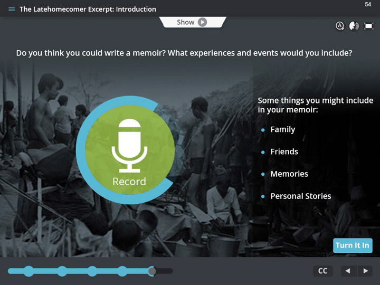This screenshot has height=285, width=380.
Task: Advance to the next slide
Action: pos(365,271)
